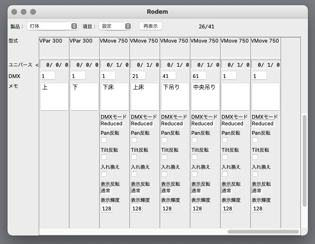Click the VMove 750 header above DMX 21

coord(144,41)
